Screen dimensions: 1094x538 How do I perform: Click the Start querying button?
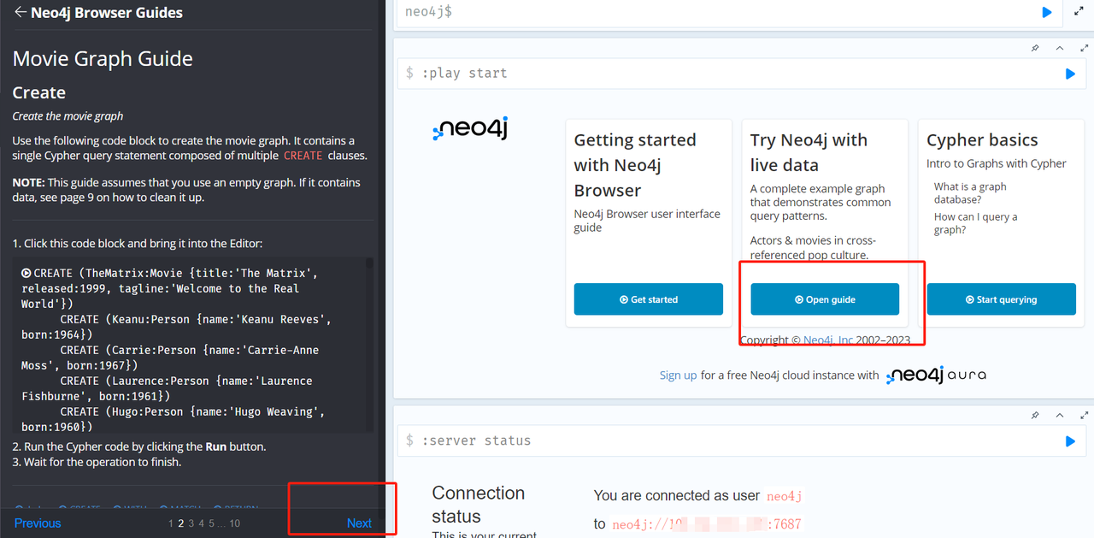coord(1001,299)
